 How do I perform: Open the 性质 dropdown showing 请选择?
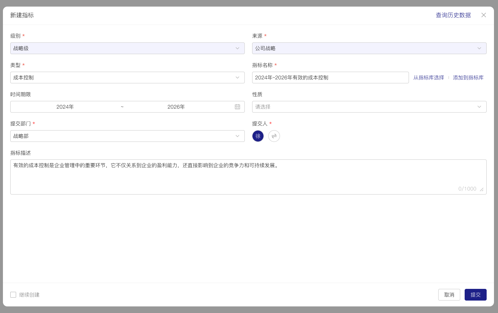click(369, 107)
